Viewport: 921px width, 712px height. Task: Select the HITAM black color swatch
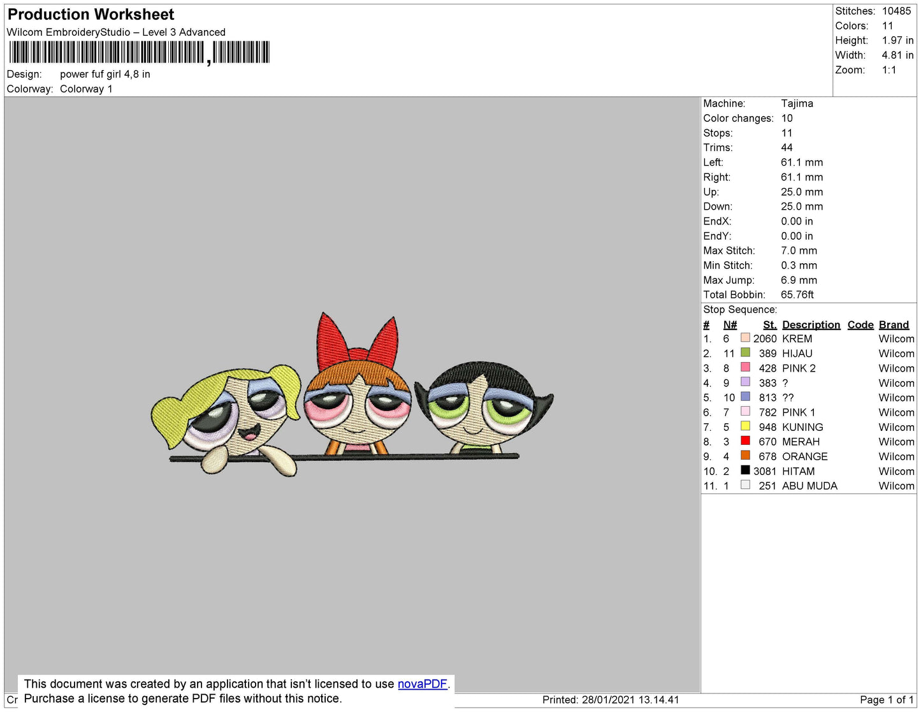(x=745, y=470)
